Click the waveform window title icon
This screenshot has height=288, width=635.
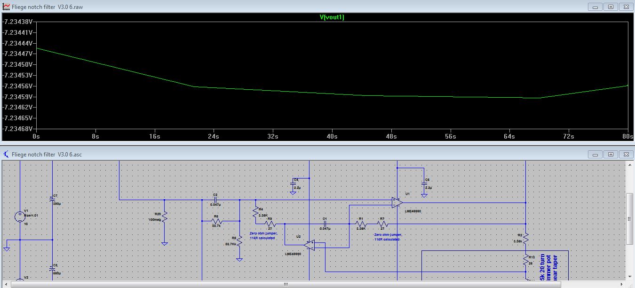click(7, 7)
